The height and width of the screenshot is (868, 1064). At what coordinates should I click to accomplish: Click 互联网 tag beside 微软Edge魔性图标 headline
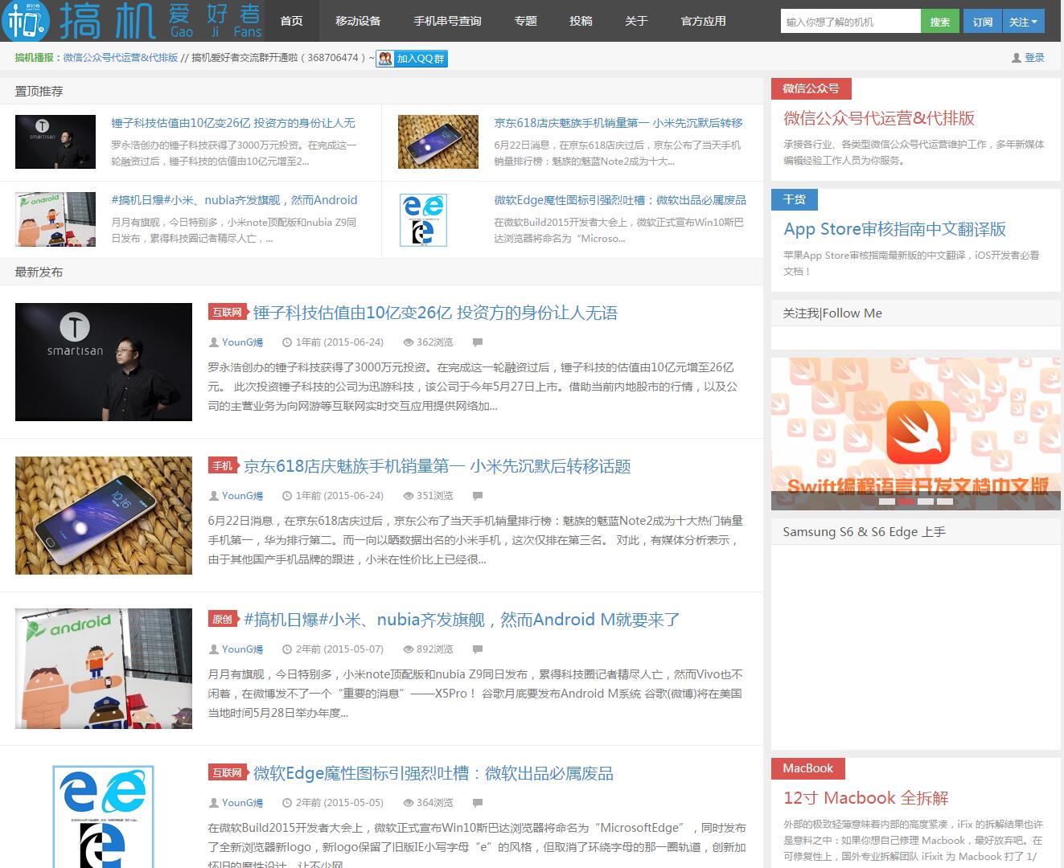point(227,773)
